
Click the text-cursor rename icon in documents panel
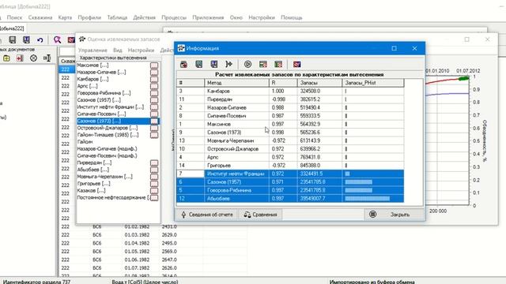point(47,58)
